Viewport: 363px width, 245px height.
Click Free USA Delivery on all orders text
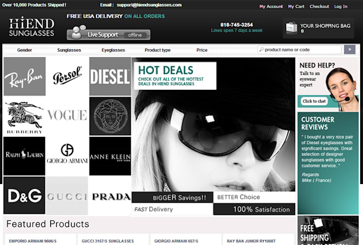116,16
